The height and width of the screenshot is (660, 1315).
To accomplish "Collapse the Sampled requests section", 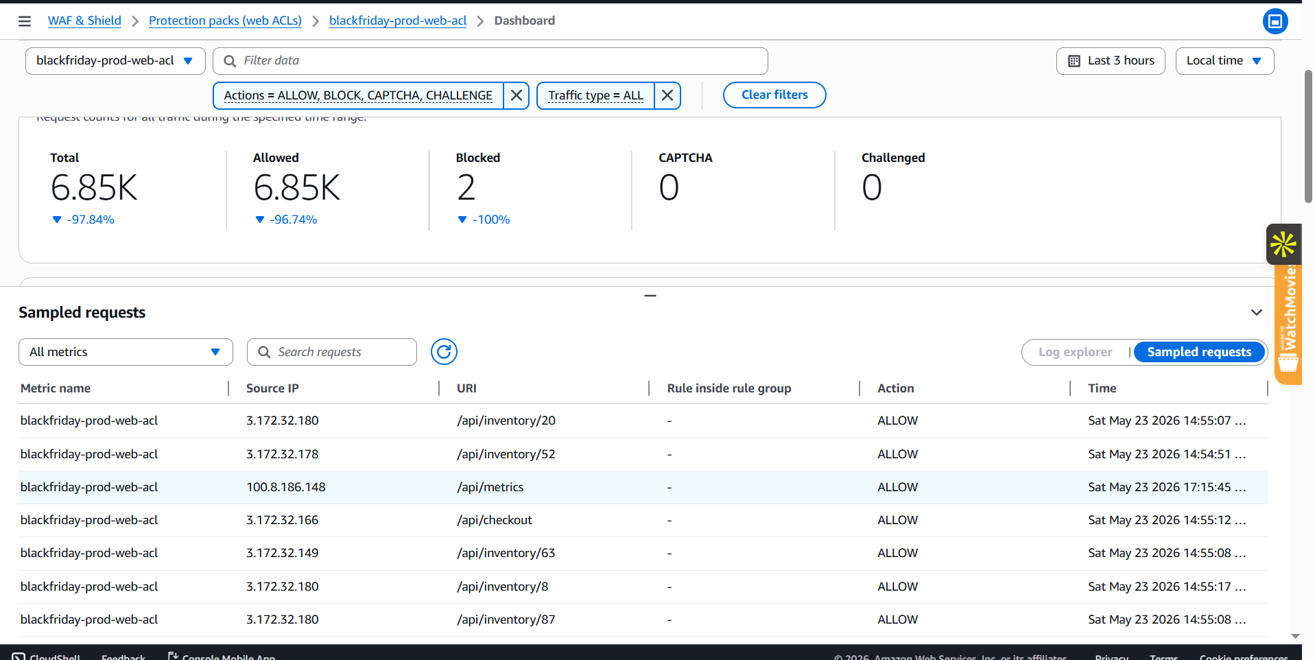I will tap(1256, 312).
